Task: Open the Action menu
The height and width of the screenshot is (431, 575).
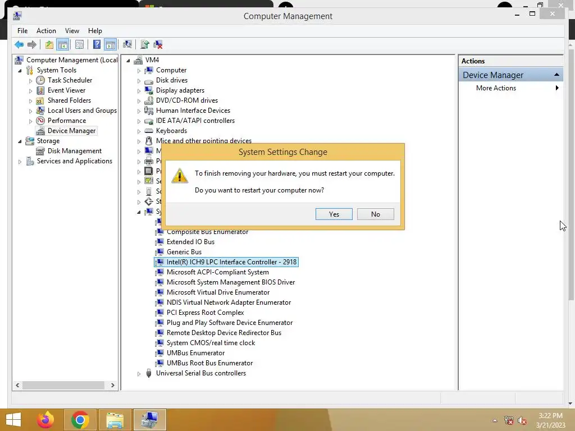Action: [x=46, y=31]
